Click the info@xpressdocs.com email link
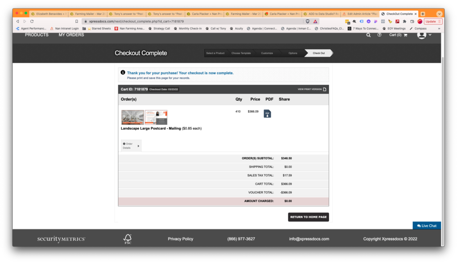The image size is (457, 263). tap(309, 239)
